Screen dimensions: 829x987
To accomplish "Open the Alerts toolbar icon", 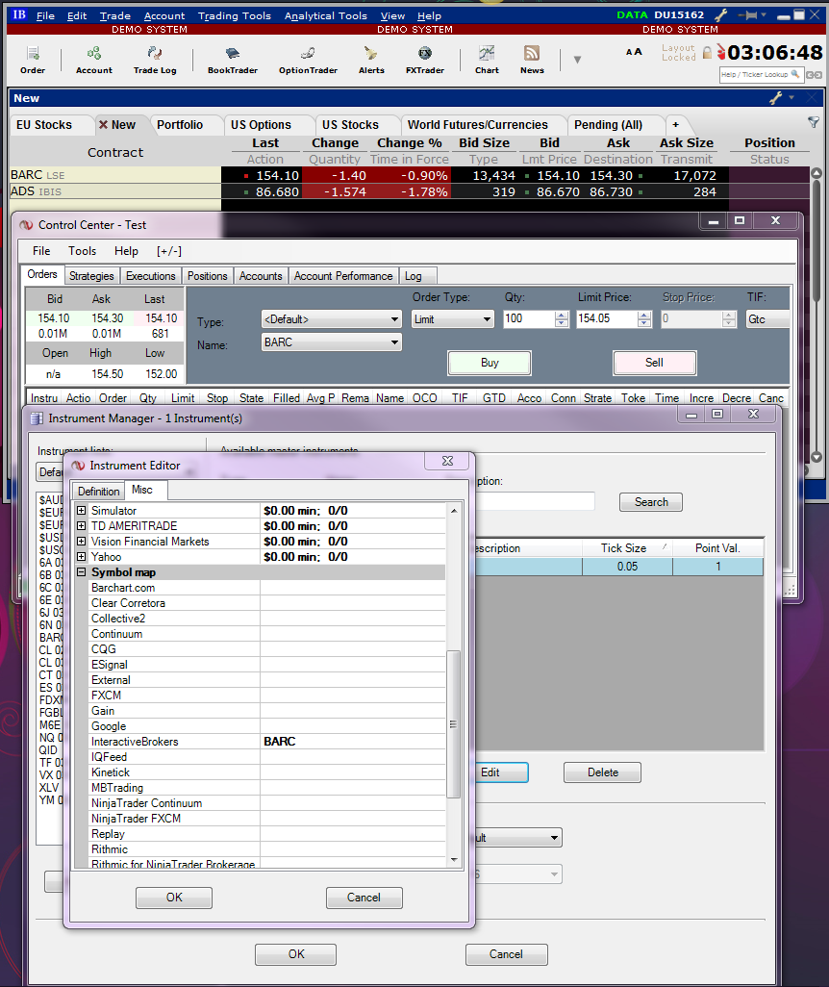I will coord(371,60).
